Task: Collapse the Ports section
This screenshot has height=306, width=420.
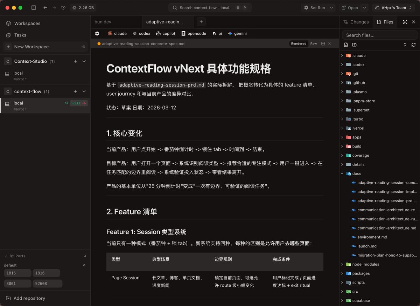Action: coord(6,256)
